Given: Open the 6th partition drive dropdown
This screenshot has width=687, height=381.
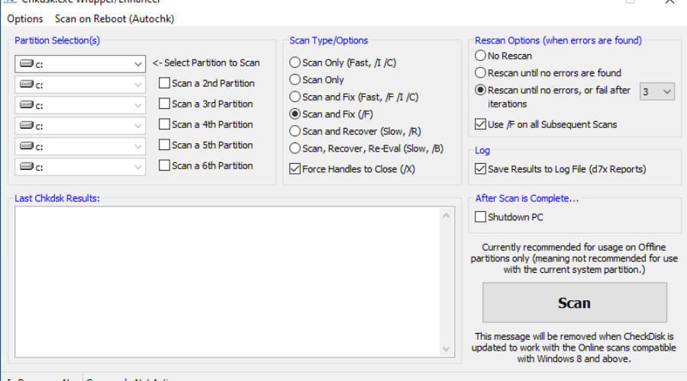Looking at the screenshot, I should [x=80, y=167].
